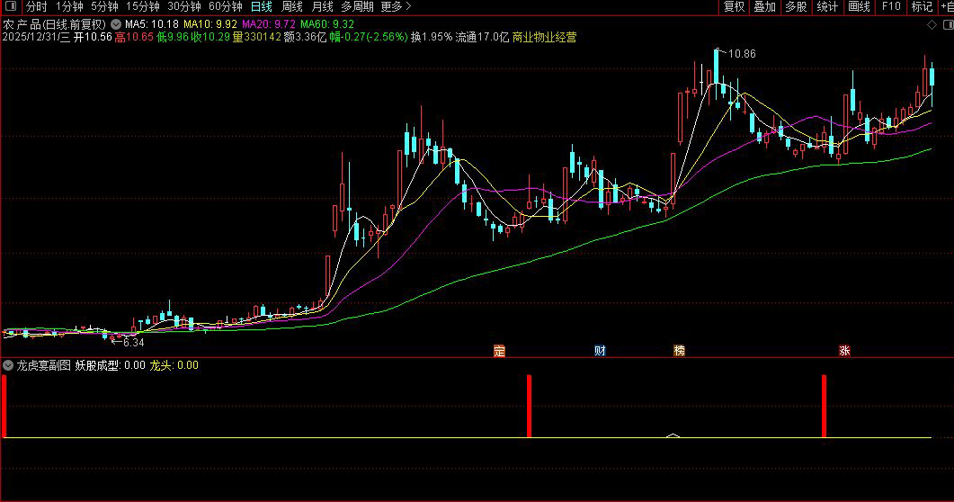Image resolution: width=954 pixels, height=502 pixels.
Task: Select the 日线 daily tab
Action: tap(262, 6)
